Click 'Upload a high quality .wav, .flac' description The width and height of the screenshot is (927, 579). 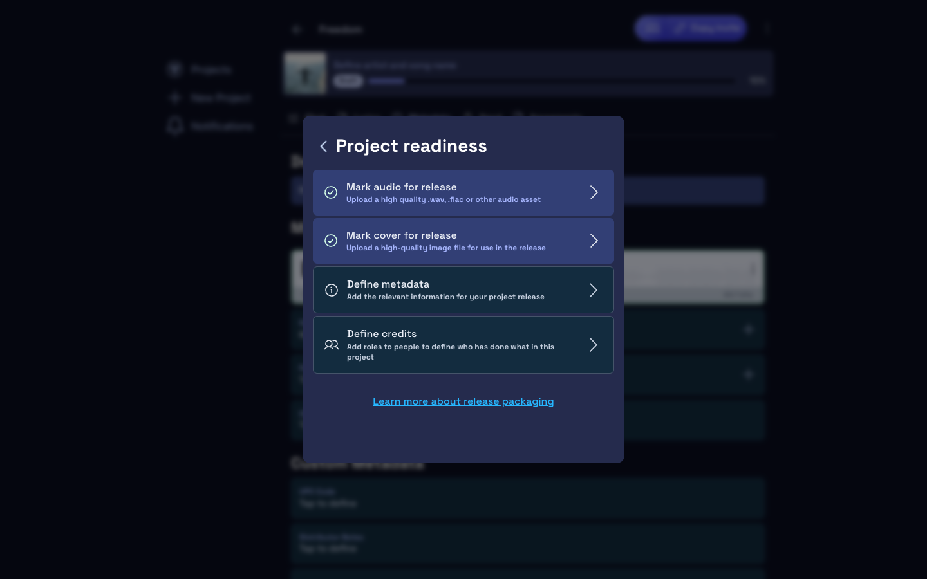[x=444, y=199]
